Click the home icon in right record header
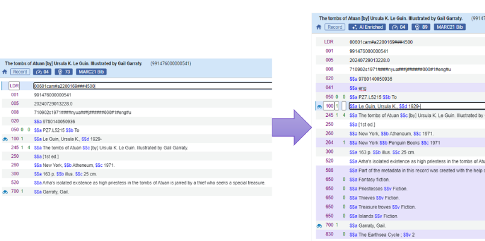 coord(319,27)
